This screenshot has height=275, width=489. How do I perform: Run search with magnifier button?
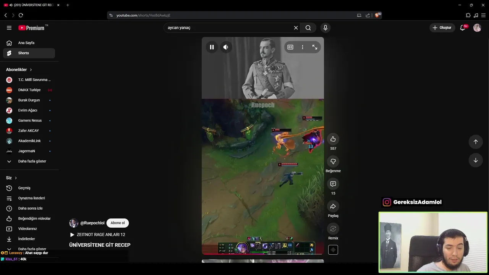click(x=308, y=27)
